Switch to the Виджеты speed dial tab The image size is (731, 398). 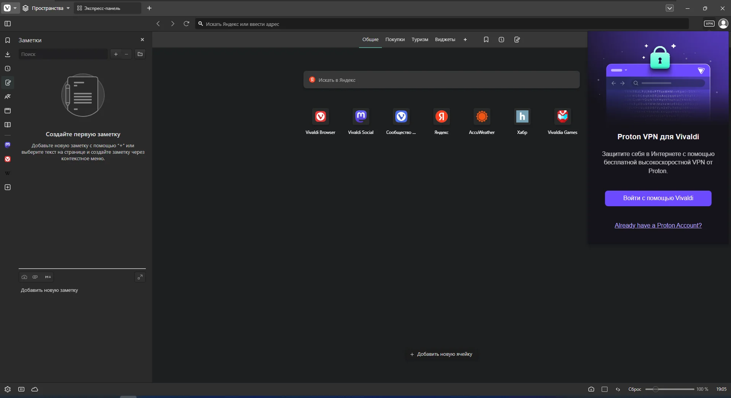click(445, 40)
